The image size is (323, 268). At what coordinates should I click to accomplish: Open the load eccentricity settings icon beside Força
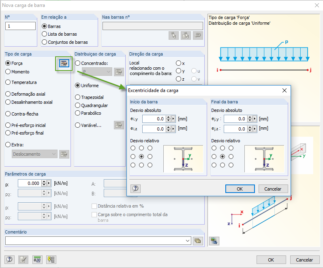(64, 63)
